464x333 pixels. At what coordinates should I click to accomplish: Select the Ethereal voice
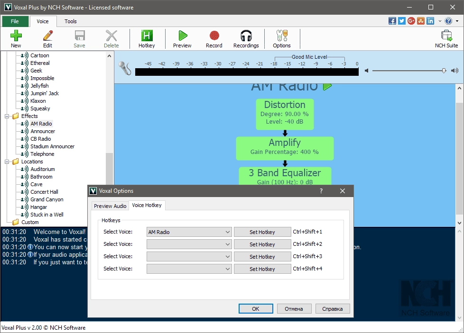pyautogui.click(x=40, y=63)
